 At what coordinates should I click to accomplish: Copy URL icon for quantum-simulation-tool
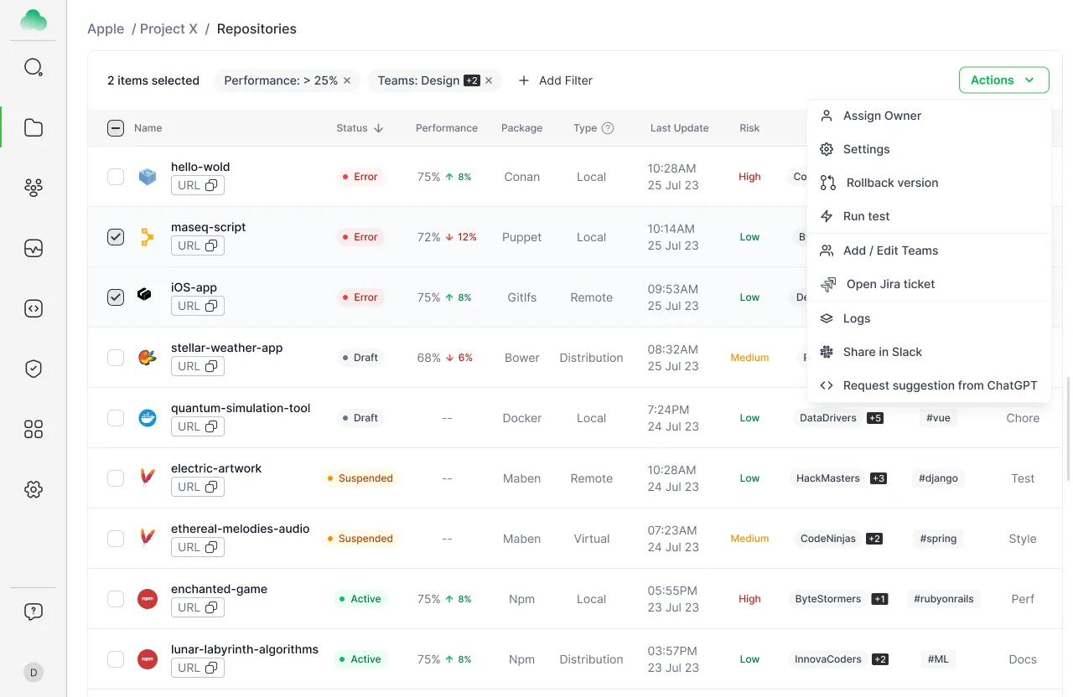click(211, 426)
